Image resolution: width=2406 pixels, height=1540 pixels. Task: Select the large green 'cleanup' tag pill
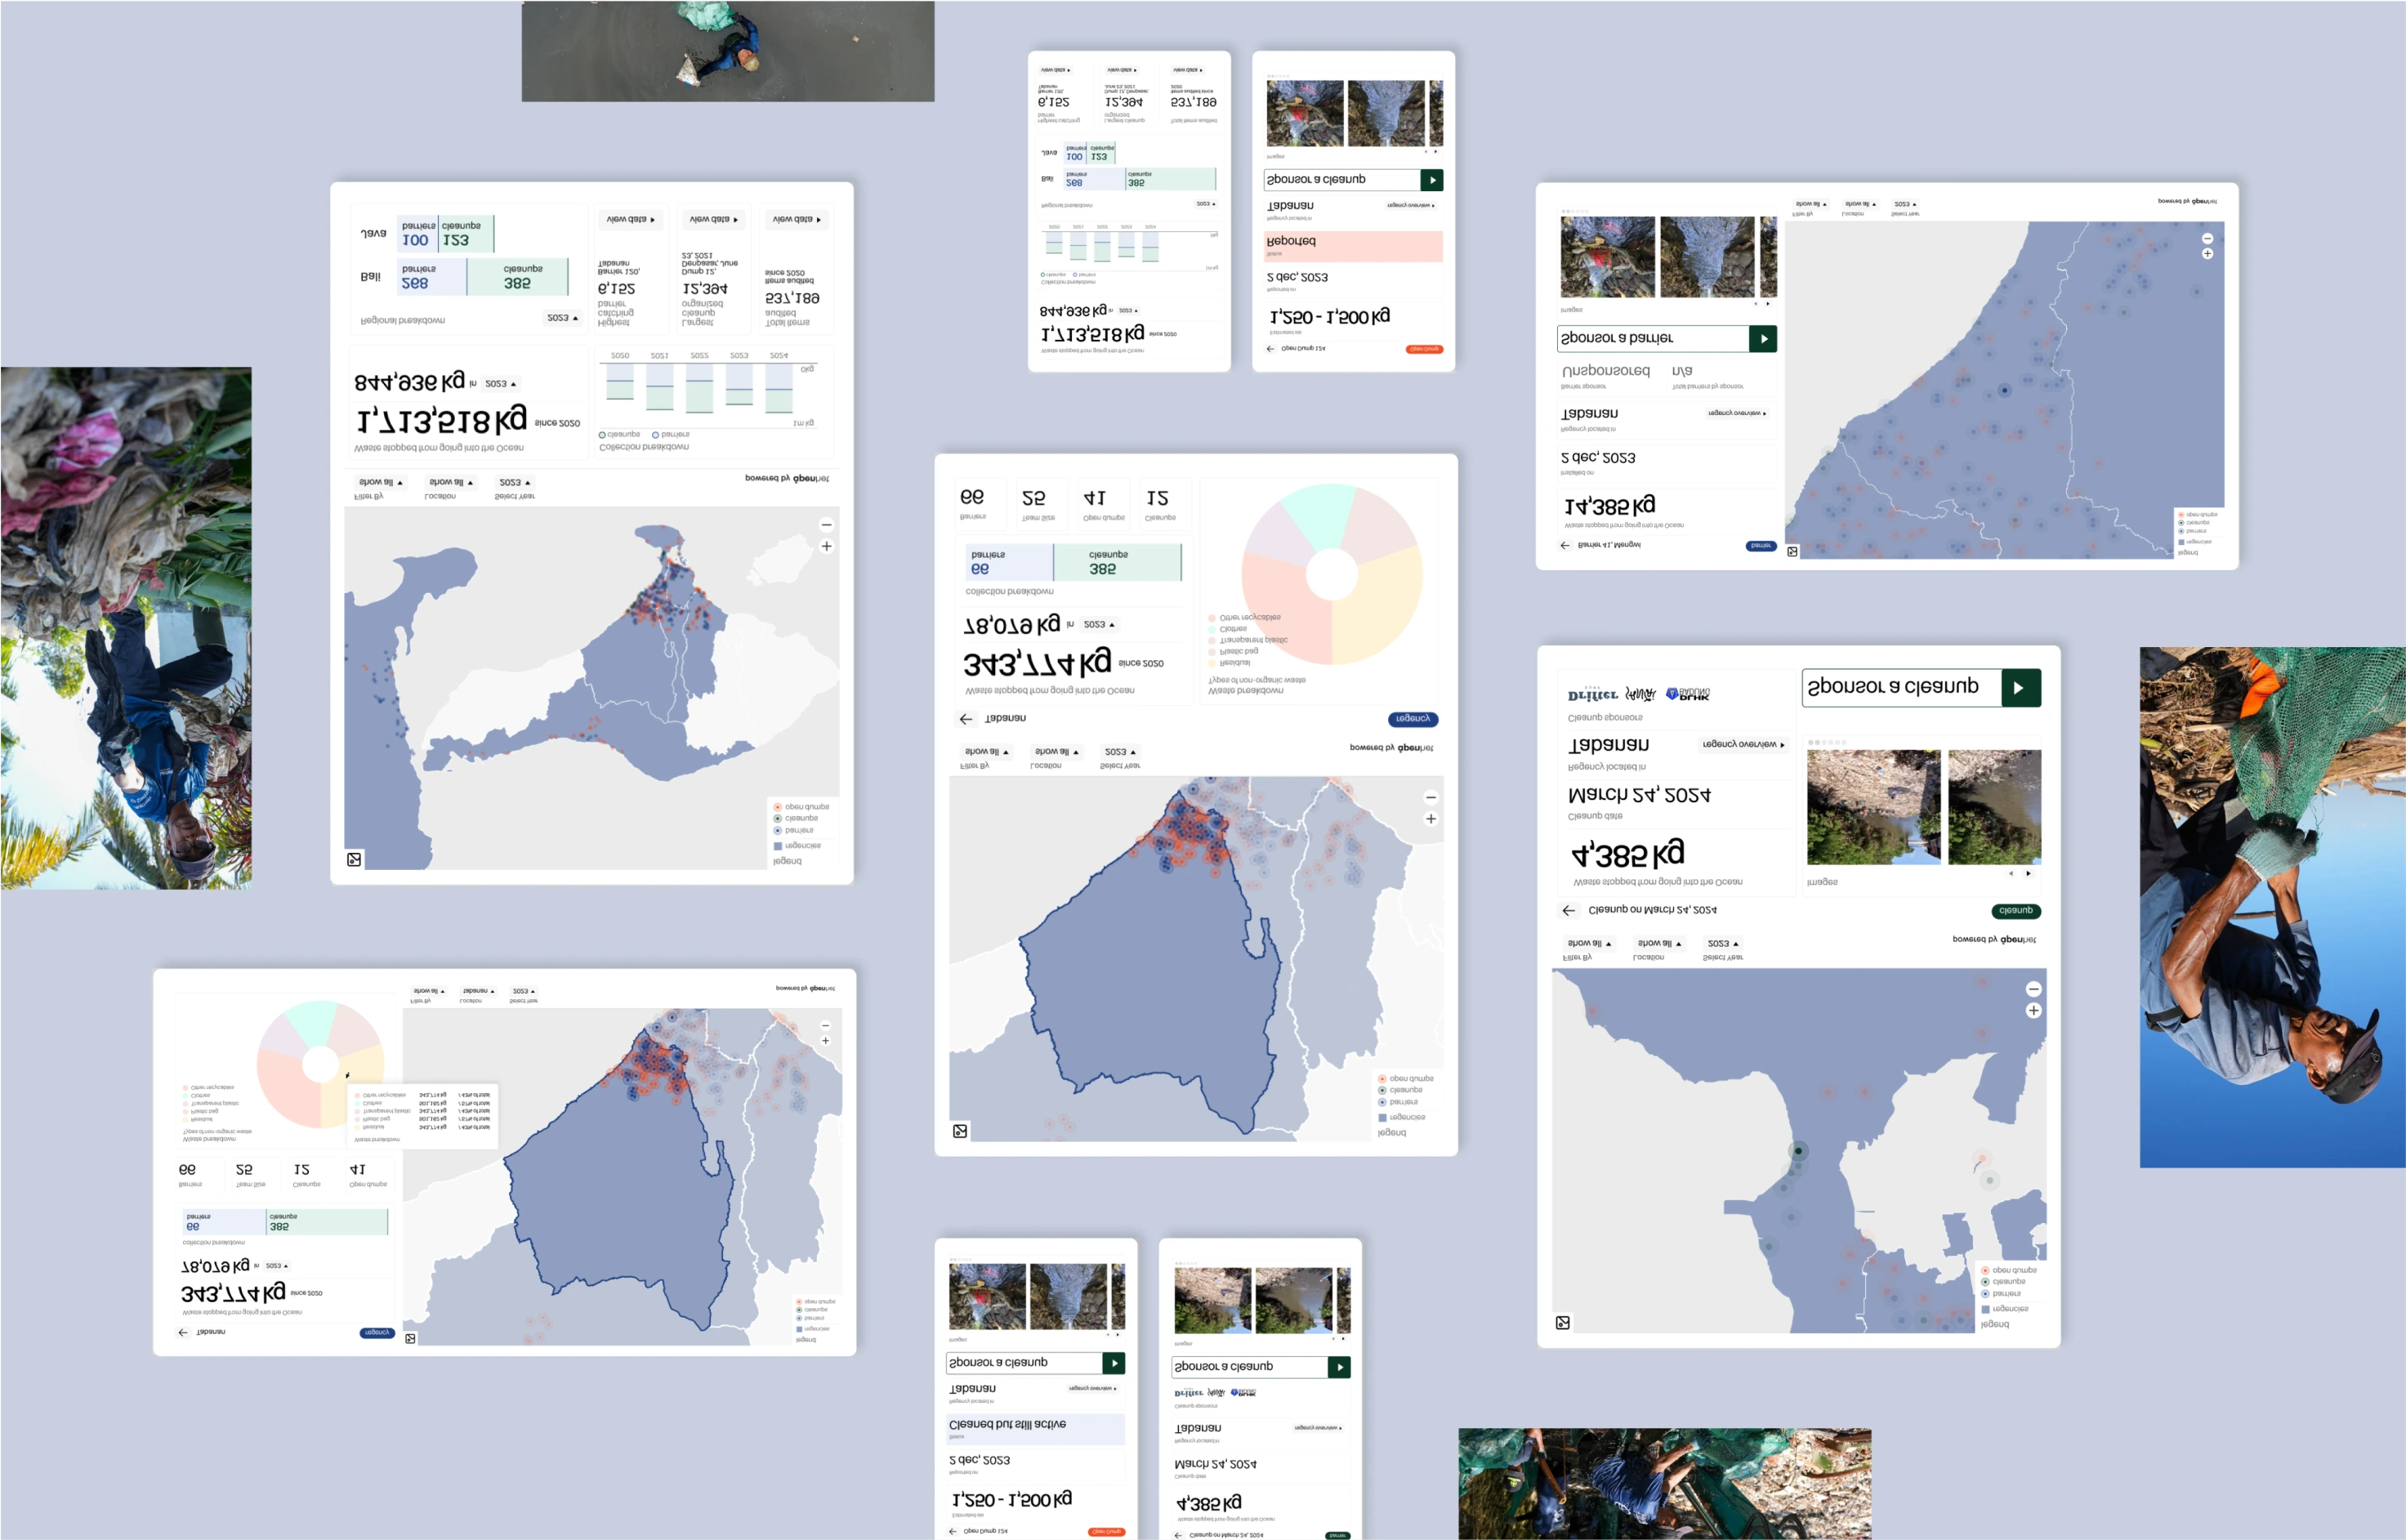pyautogui.click(x=2015, y=910)
